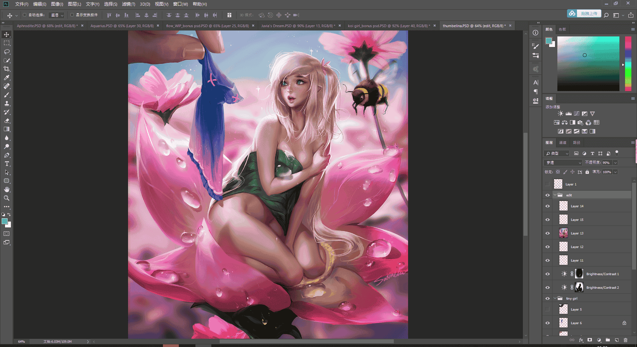
Task: Select the Eraser tool
Action: [7, 121]
